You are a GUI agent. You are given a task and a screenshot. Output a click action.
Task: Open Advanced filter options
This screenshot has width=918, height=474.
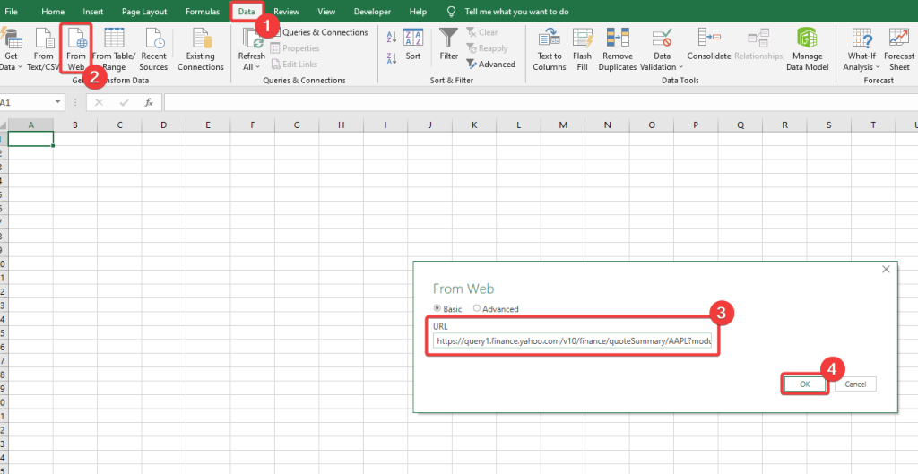(490, 65)
